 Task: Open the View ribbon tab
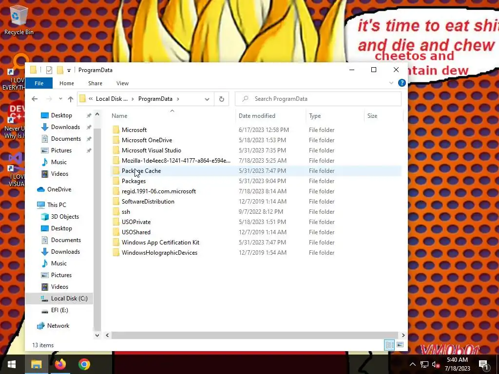[x=122, y=83]
